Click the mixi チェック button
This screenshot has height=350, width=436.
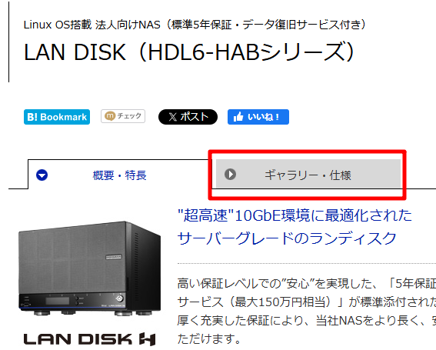click(x=123, y=116)
